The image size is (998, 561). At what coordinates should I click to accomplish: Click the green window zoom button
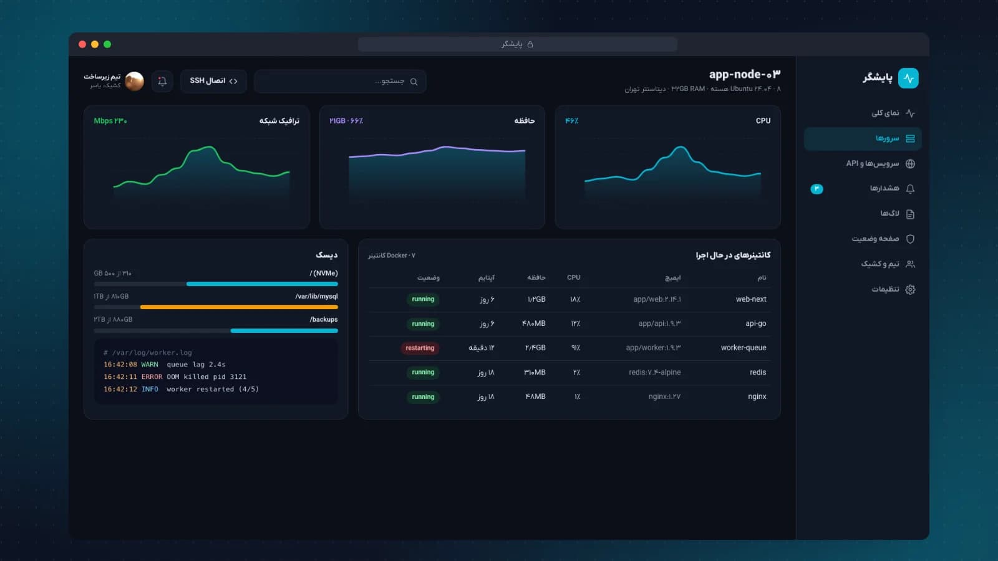107,44
